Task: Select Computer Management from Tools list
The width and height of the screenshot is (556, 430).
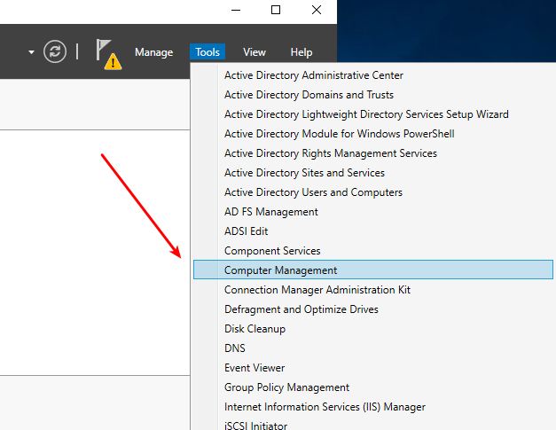Action: tap(280, 270)
